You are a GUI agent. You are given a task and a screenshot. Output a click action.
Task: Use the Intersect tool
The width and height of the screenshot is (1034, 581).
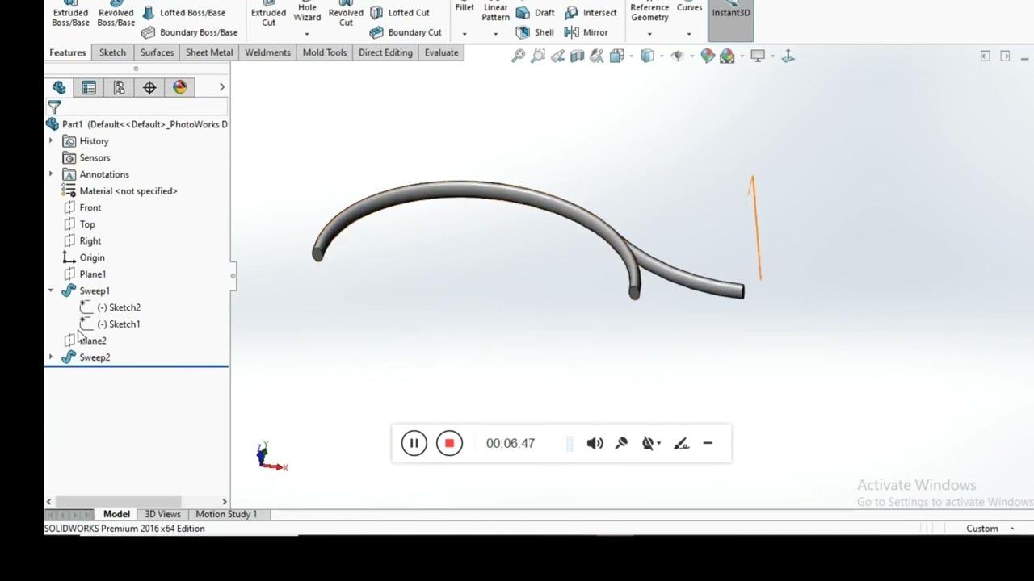(x=591, y=13)
